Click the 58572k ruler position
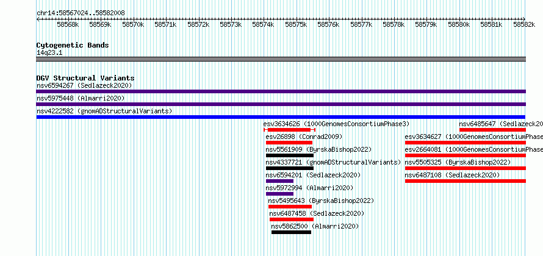The height and width of the screenshot is (256, 543). [198, 24]
